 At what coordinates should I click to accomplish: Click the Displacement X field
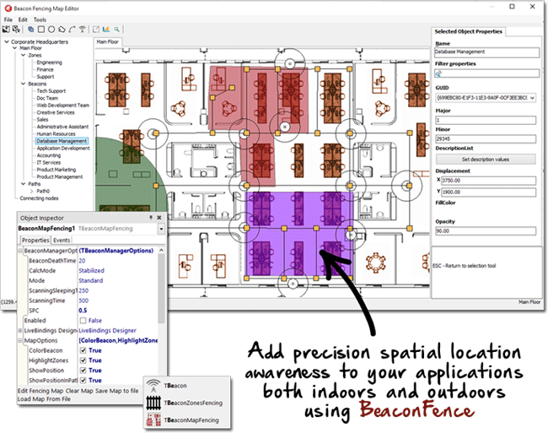coord(489,181)
